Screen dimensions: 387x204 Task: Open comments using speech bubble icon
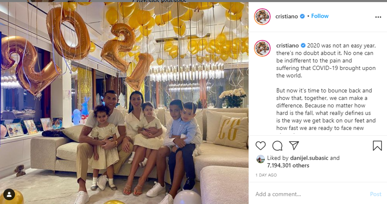click(x=277, y=146)
